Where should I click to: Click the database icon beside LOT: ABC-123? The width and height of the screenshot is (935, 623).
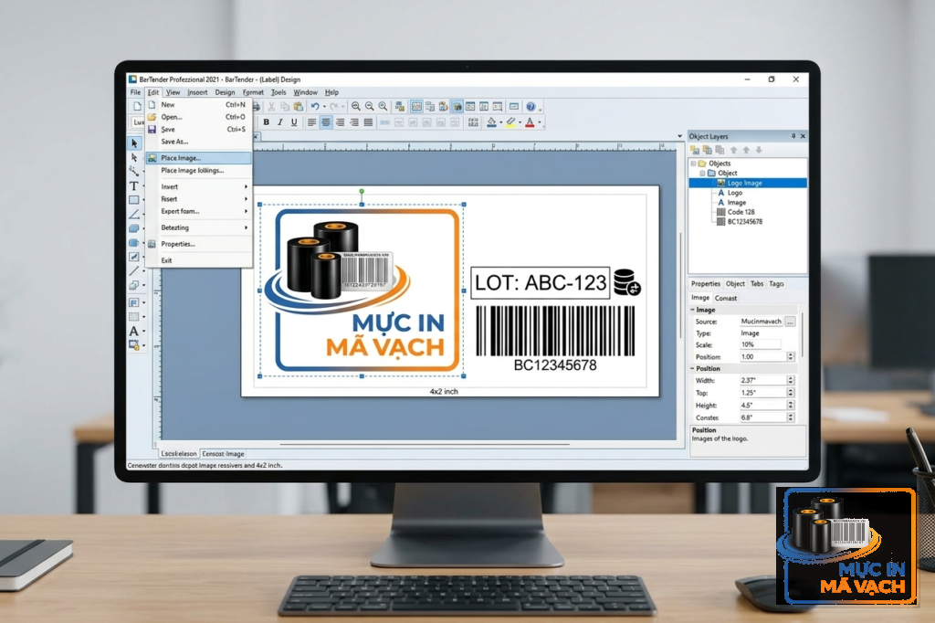tap(626, 282)
